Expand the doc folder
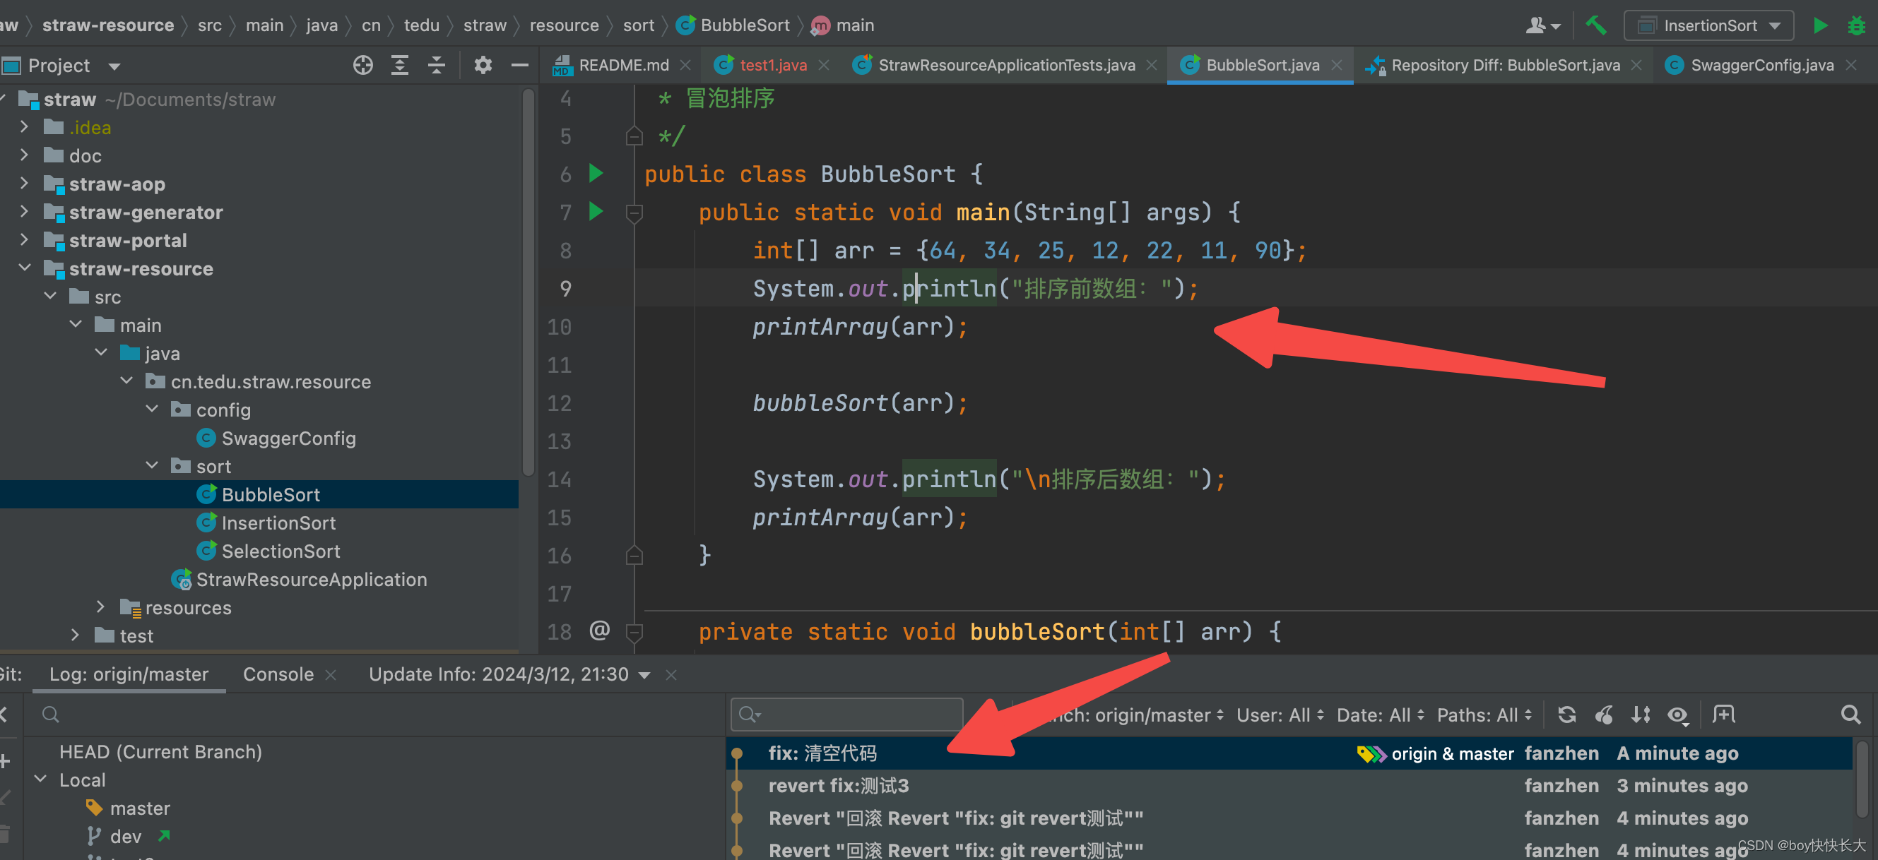The image size is (1878, 860). (x=24, y=155)
